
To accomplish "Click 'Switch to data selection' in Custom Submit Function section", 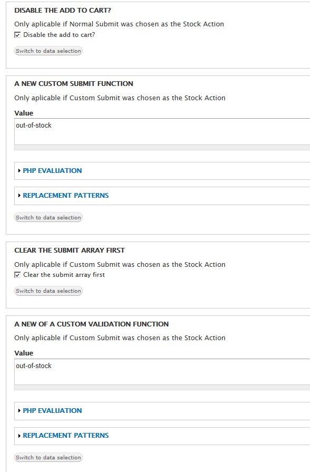I will tap(48, 217).
